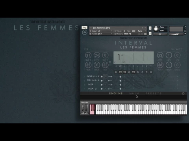Screen dimensions: 189x141
Task: Click the LOW knob in Shape section
Action: (169, 55)
